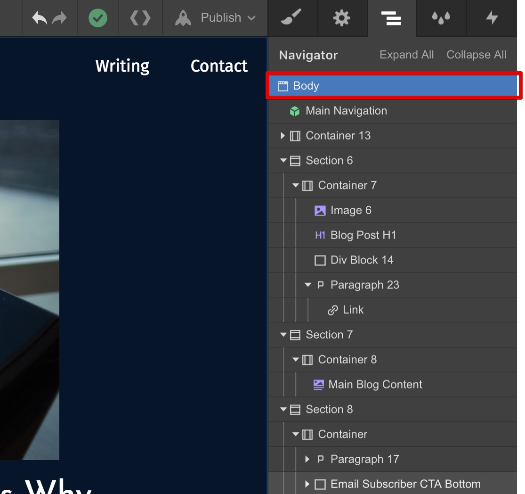Expand Paragraph 17 in the tree
The image size is (525, 494).
click(x=308, y=459)
